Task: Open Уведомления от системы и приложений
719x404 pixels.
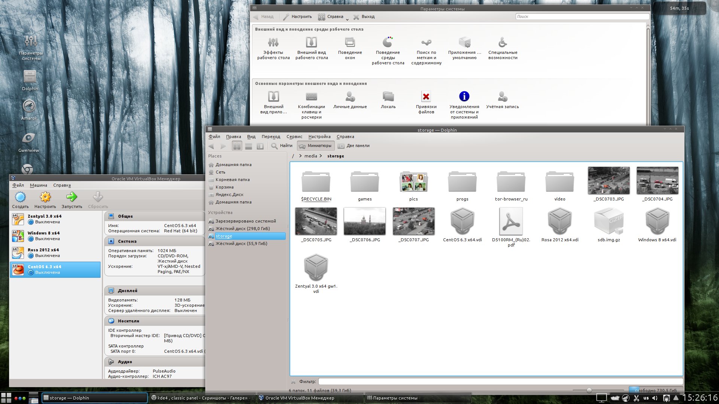Action: (464, 105)
